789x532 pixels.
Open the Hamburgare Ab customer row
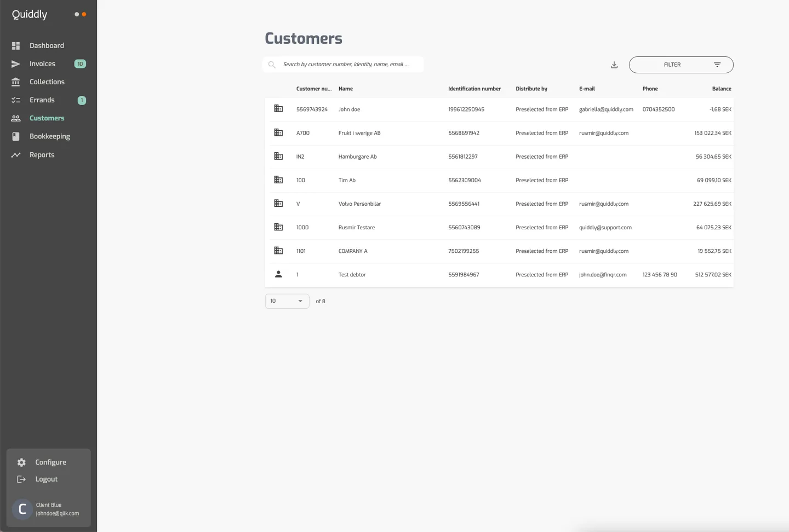[x=499, y=157]
